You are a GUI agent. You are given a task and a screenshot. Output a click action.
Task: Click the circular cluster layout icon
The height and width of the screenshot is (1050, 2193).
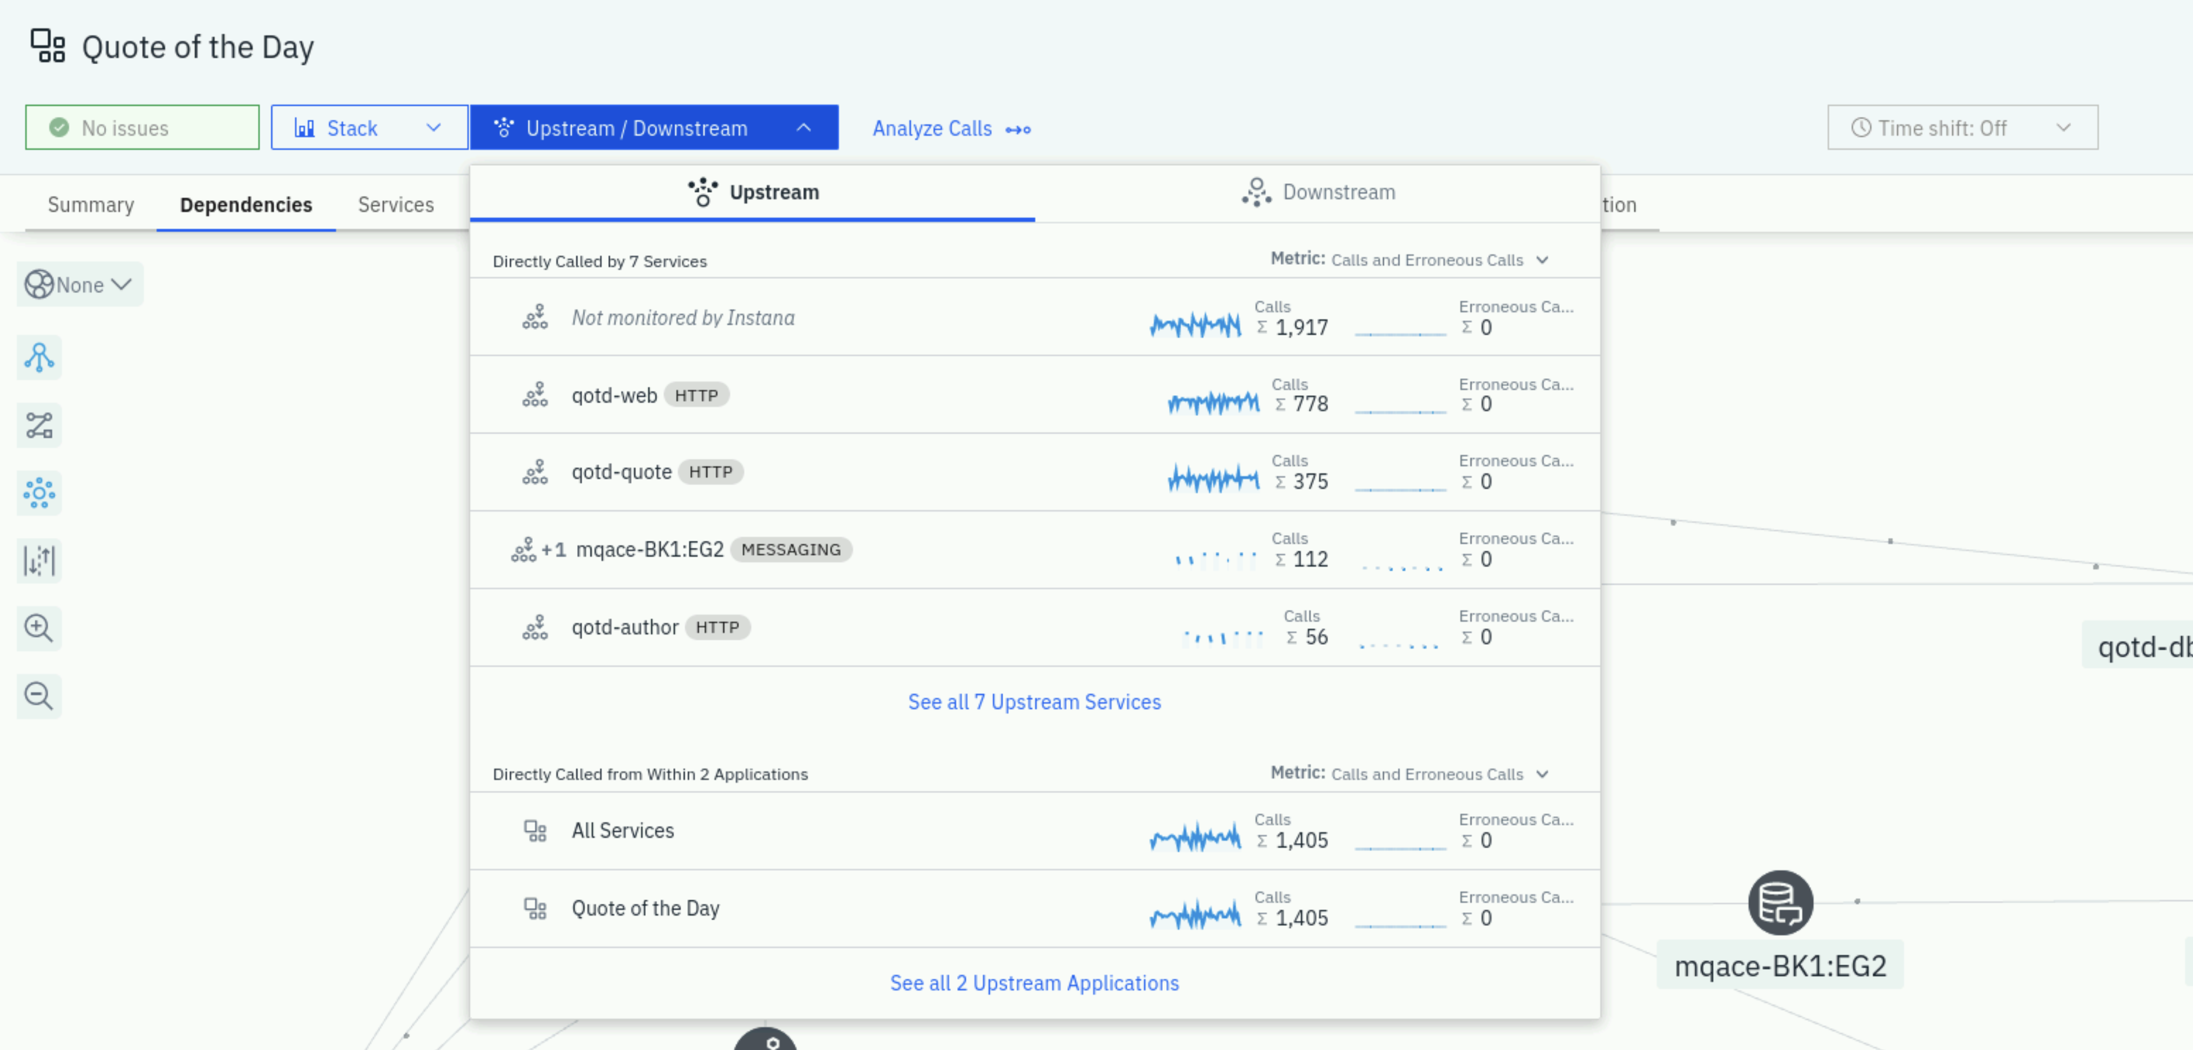point(39,493)
